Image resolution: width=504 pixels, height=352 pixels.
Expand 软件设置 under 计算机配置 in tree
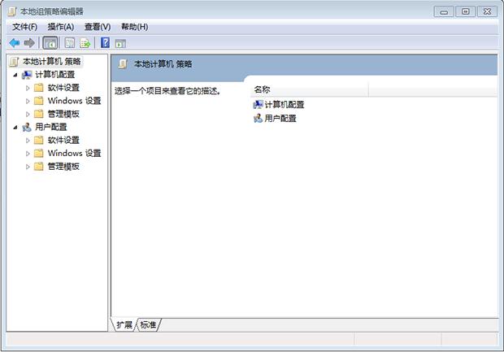coord(28,88)
